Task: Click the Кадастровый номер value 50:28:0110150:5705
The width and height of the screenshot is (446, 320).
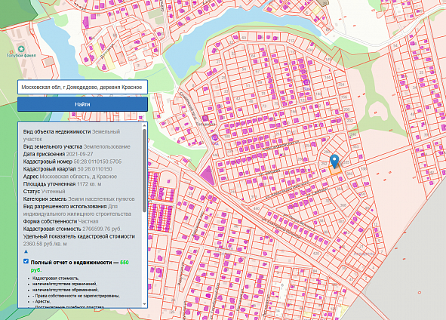Action: [x=97, y=162]
